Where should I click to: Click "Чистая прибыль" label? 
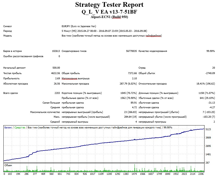(x=13, y=73)
